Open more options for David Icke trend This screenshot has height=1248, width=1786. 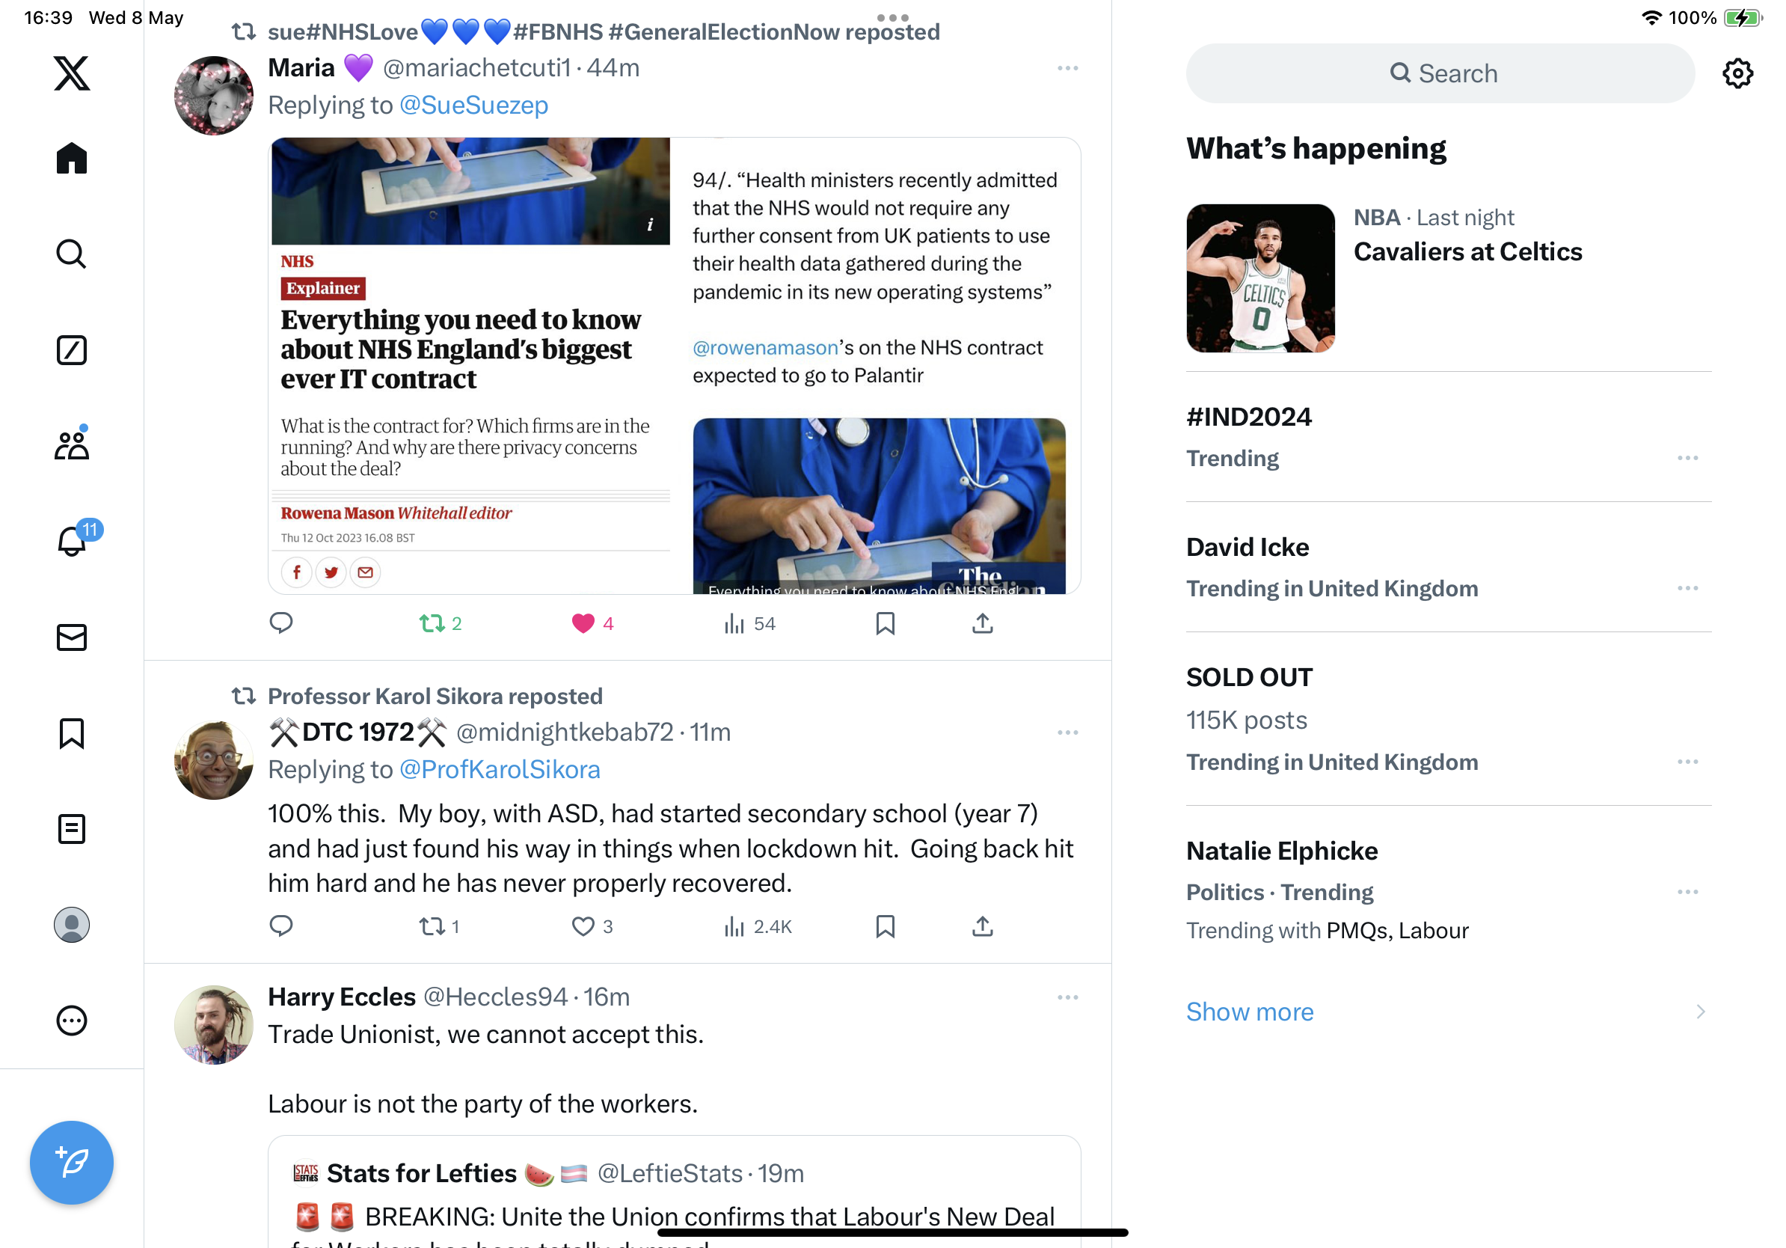coord(1687,588)
